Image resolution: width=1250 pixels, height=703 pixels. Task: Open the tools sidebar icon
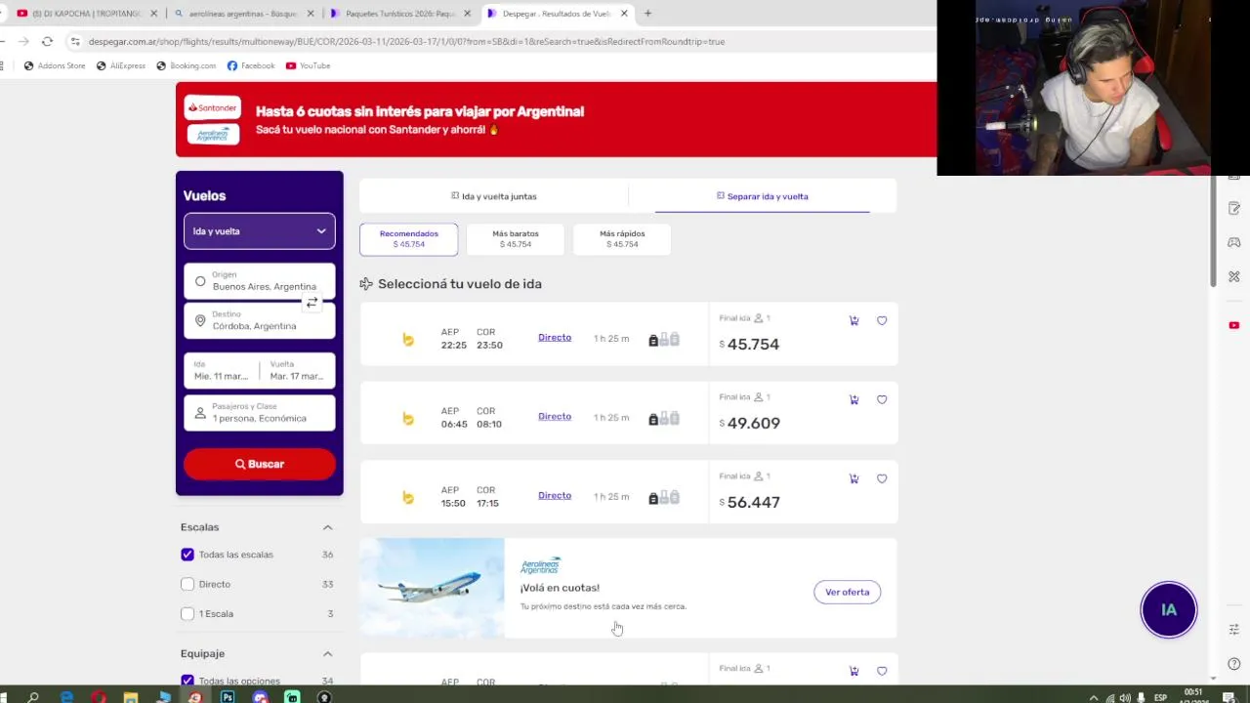click(1234, 276)
